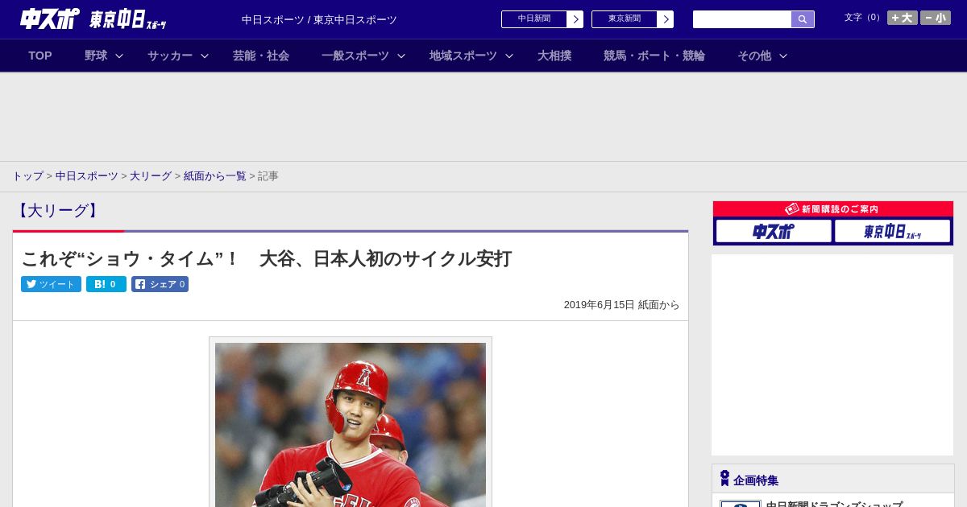967x507 pixels.
Task: Open the 競馬・ボート・競輪 menu item
Action: 654,56
